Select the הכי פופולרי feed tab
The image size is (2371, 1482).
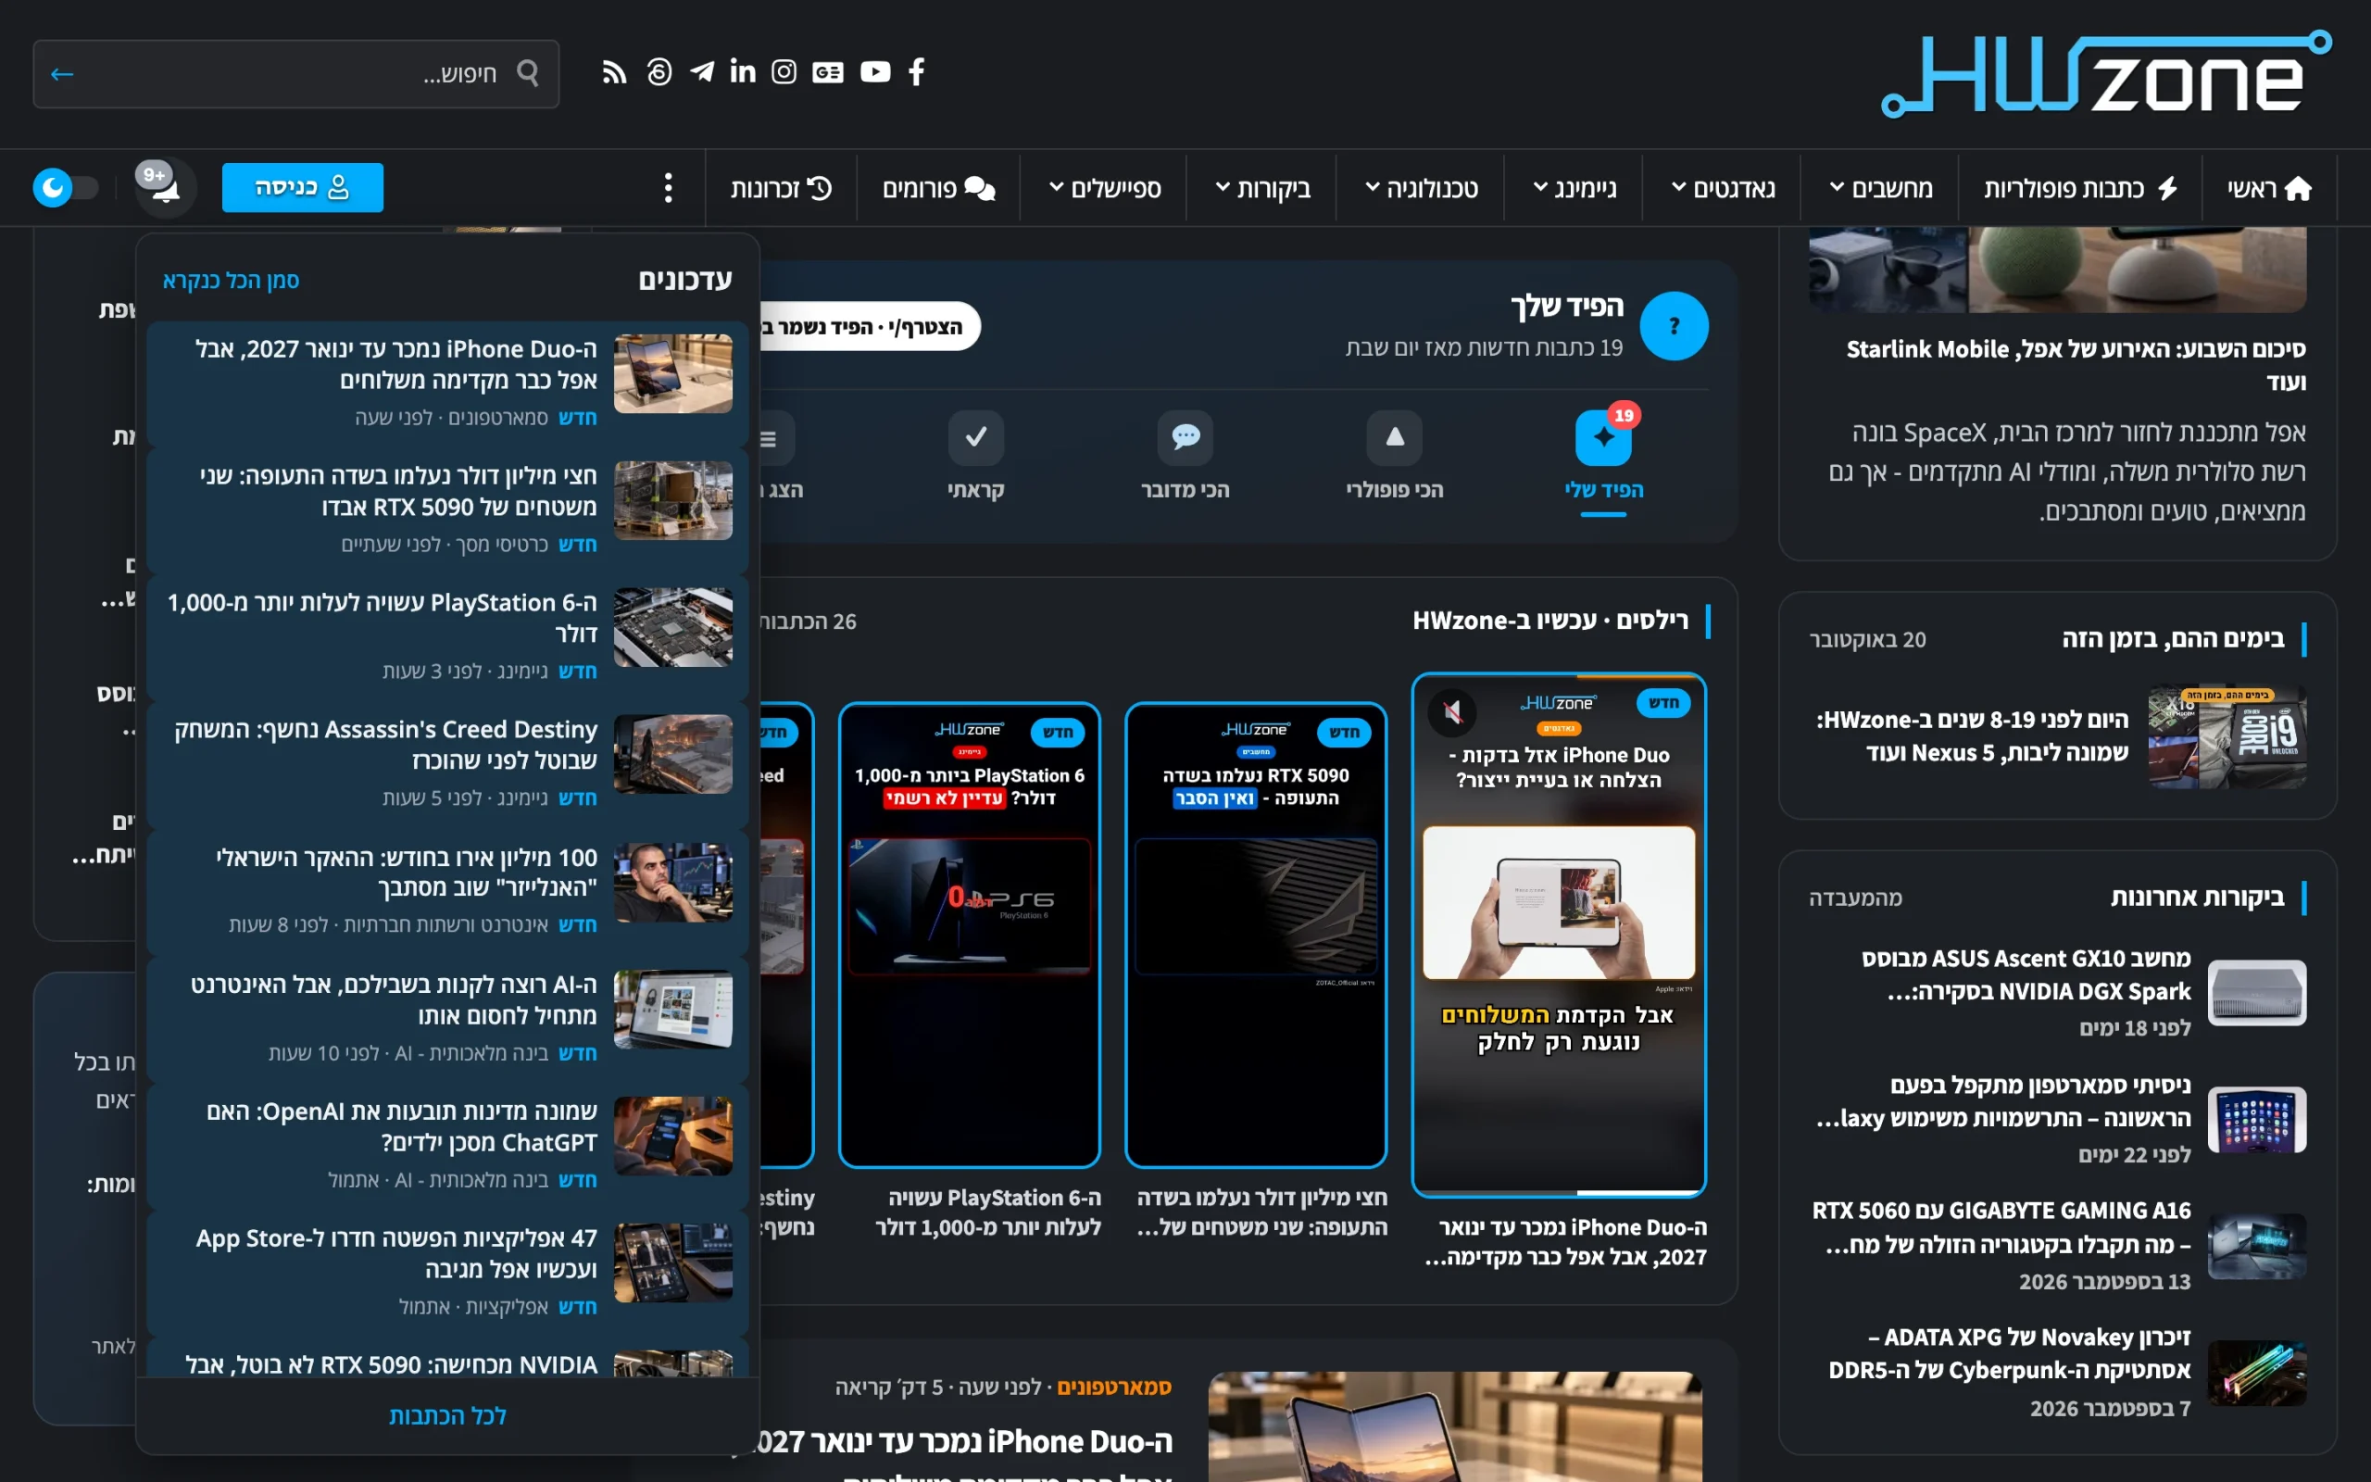(1394, 458)
